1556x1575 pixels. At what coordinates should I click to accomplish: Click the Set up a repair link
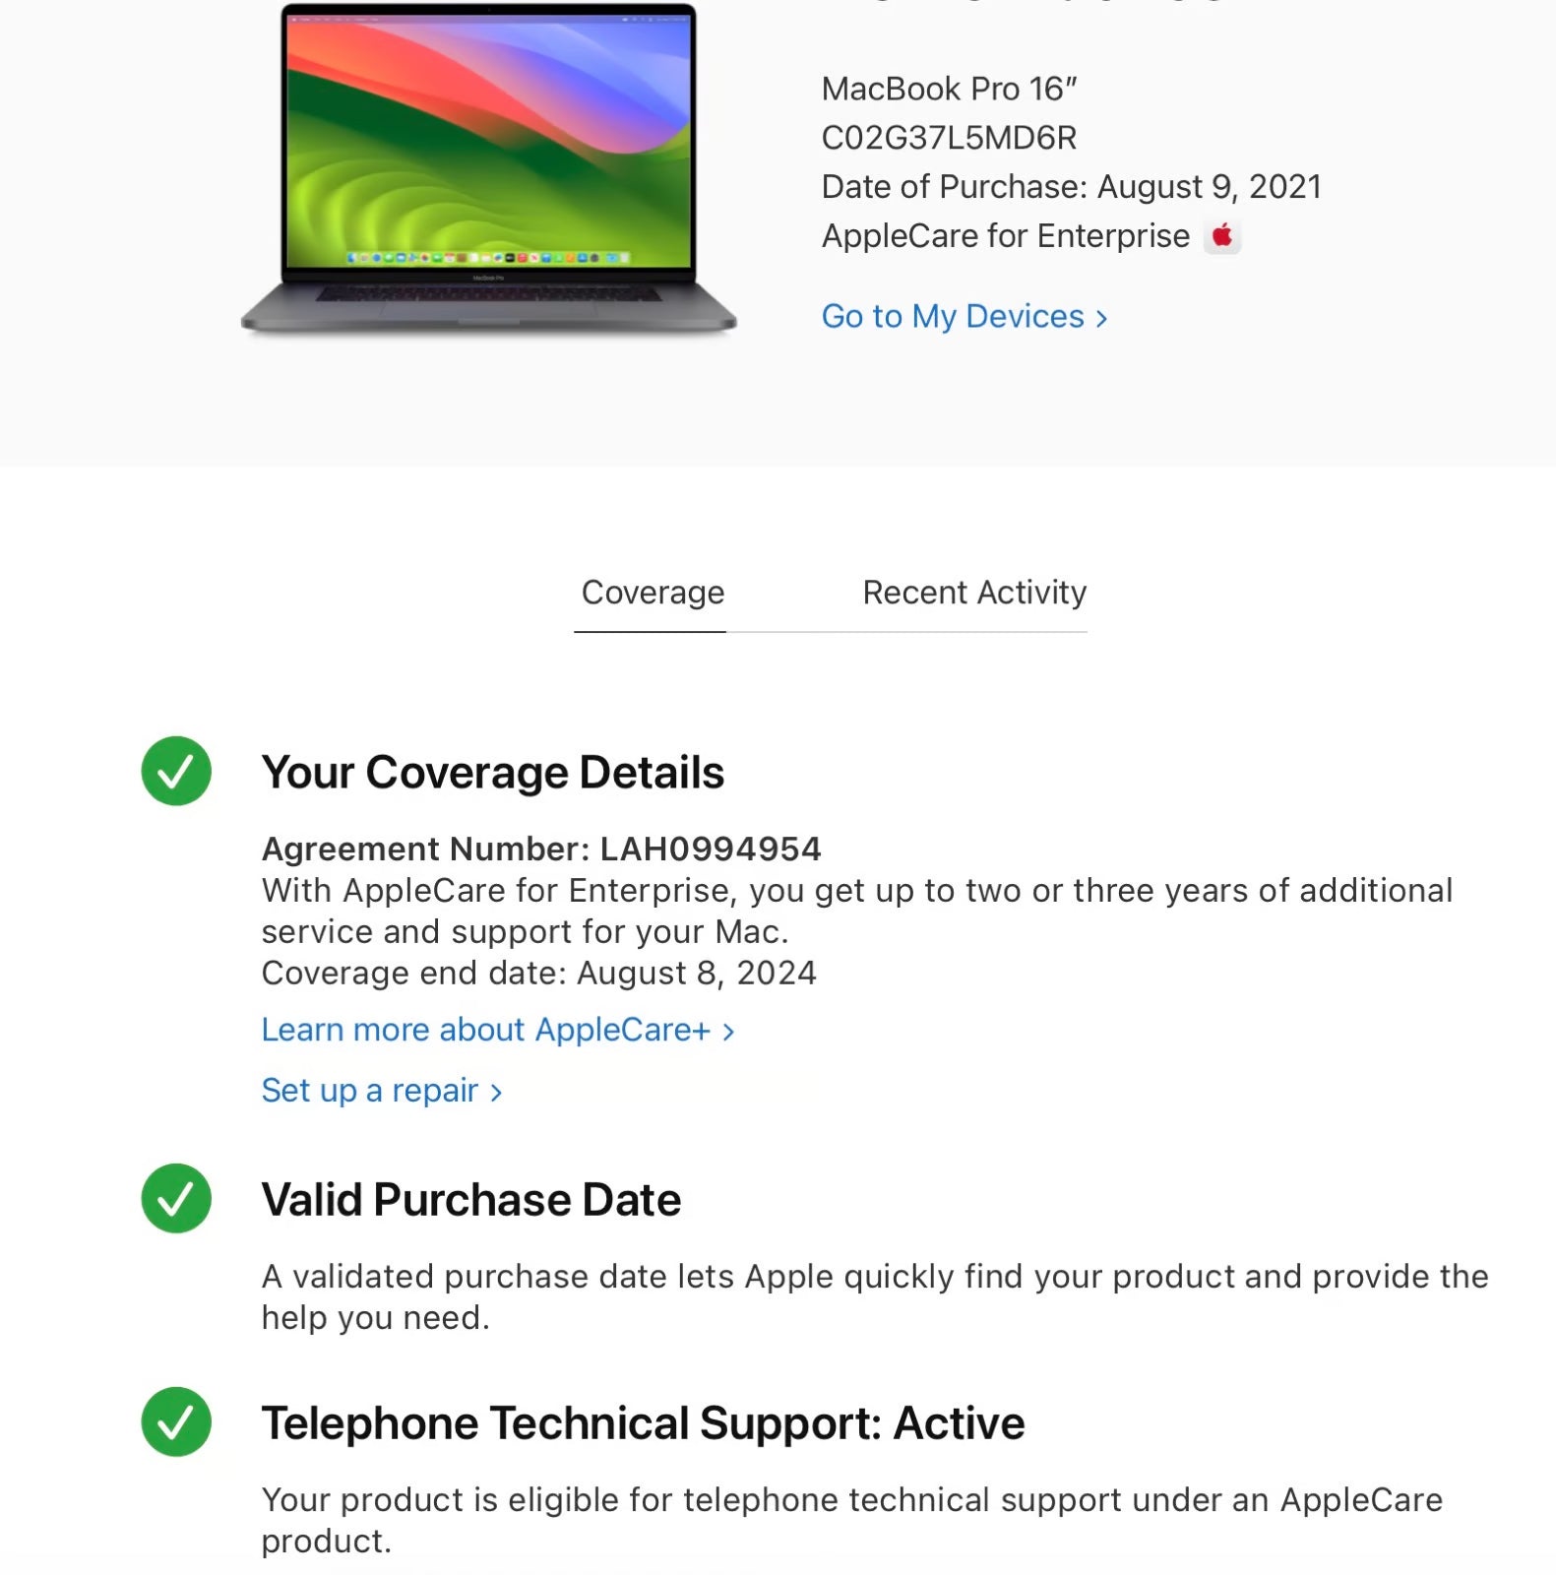tap(369, 1091)
